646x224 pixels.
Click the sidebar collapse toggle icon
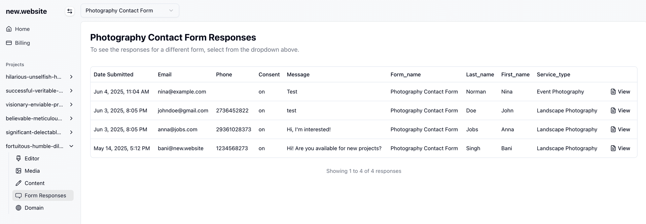[x=70, y=11]
